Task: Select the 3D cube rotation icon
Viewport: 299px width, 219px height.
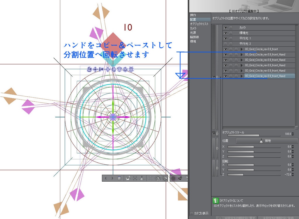Action: [157, 178]
